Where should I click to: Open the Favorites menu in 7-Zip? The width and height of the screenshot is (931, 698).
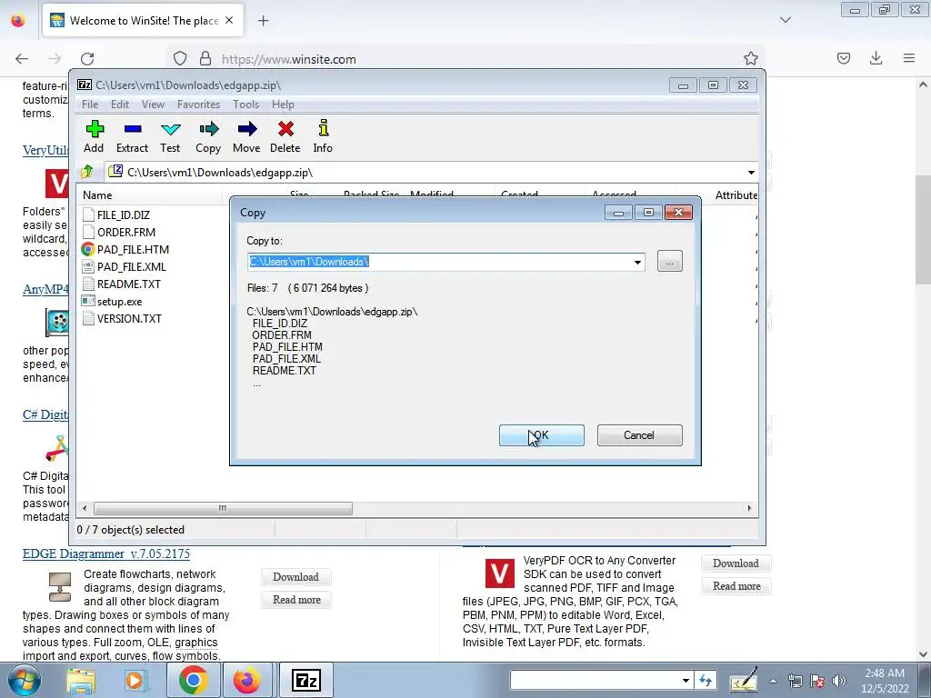coord(198,105)
